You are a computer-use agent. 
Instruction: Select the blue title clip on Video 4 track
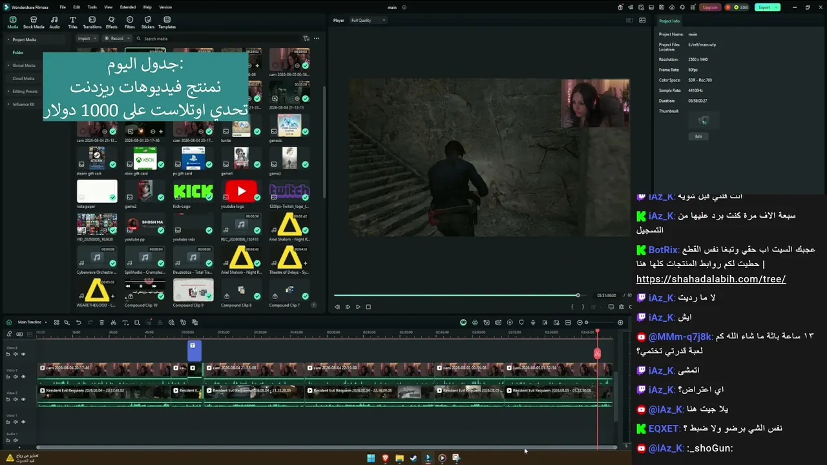click(194, 351)
